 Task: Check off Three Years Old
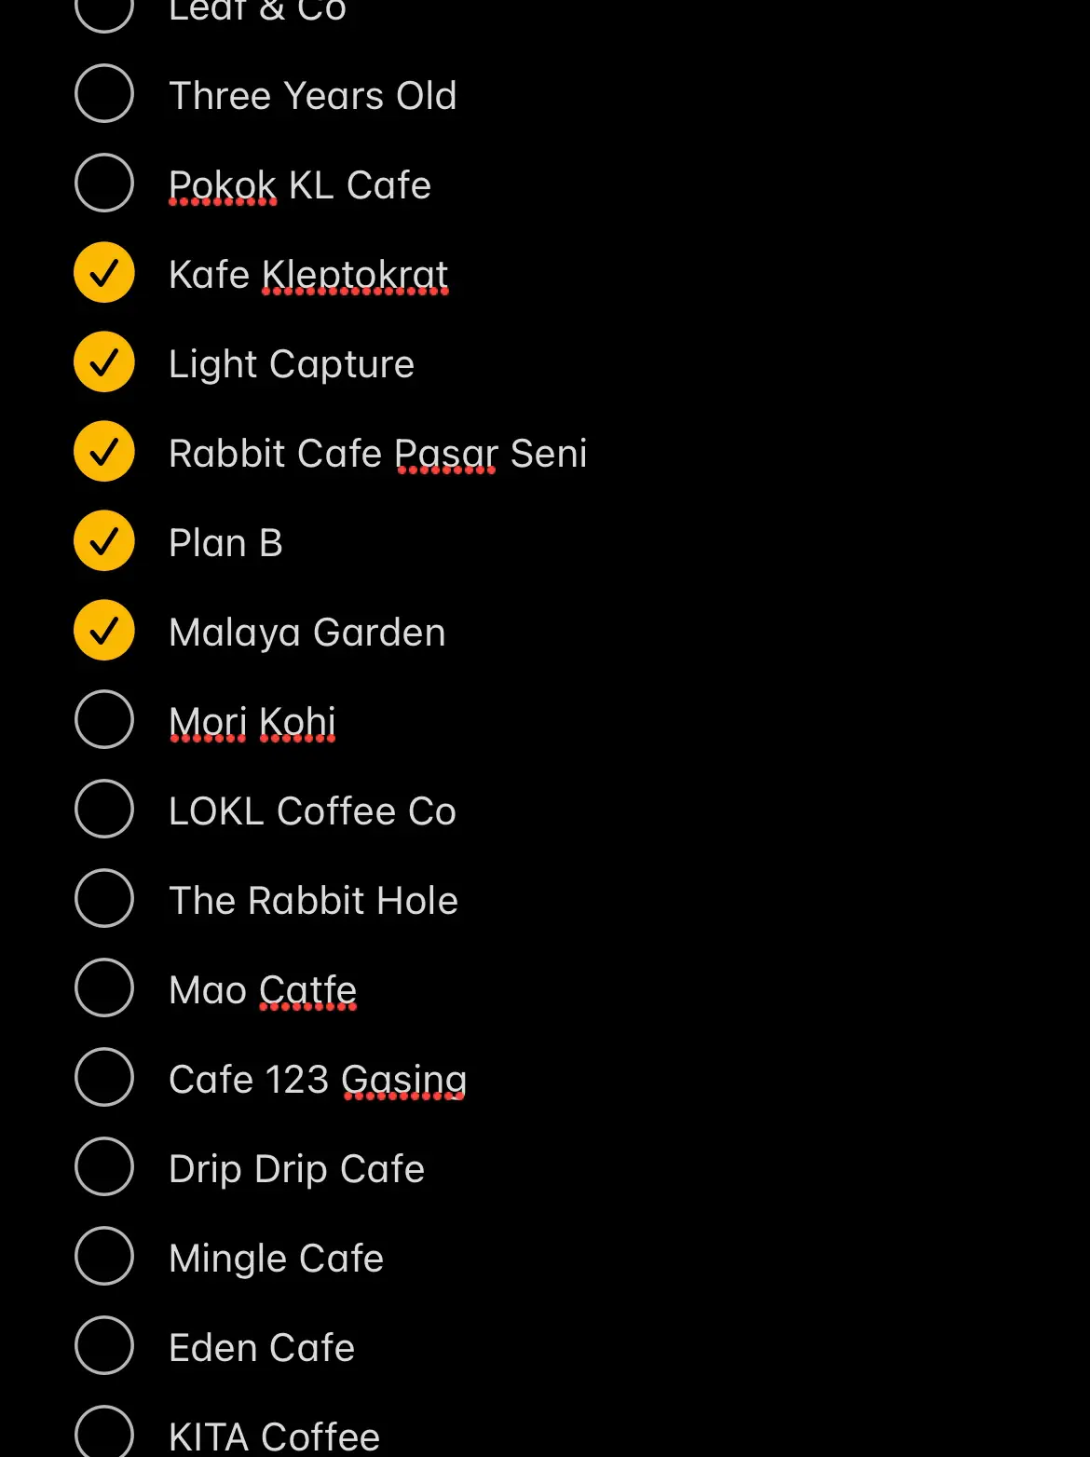[x=104, y=94]
